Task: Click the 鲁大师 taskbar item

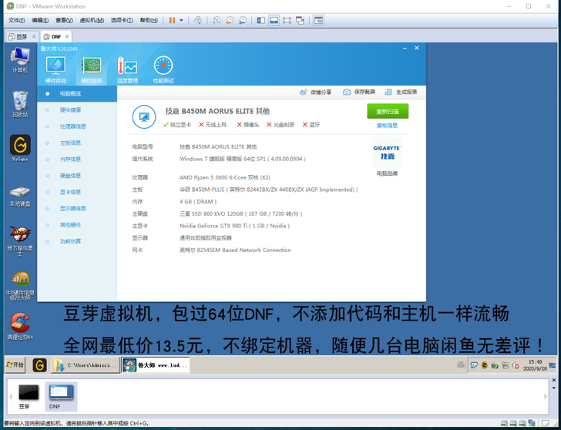Action: (x=156, y=365)
